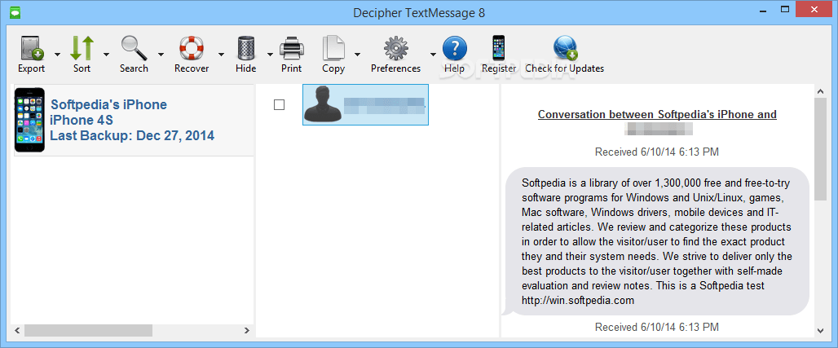Click device list horizontal scrollbar thumb
The height and width of the screenshot is (348, 838).
pyautogui.click(x=88, y=330)
